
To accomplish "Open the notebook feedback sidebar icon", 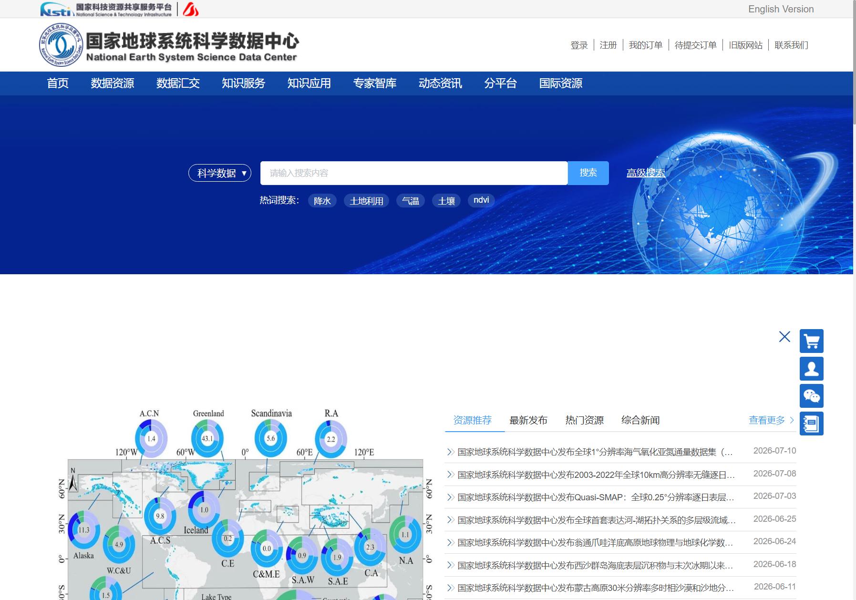I will (811, 423).
